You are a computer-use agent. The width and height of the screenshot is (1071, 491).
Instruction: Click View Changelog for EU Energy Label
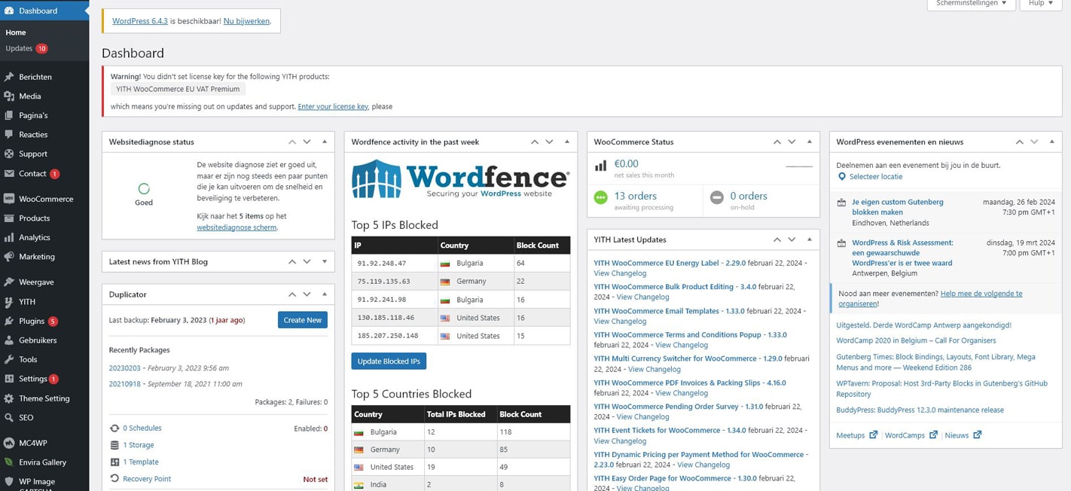(x=620, y=273)
